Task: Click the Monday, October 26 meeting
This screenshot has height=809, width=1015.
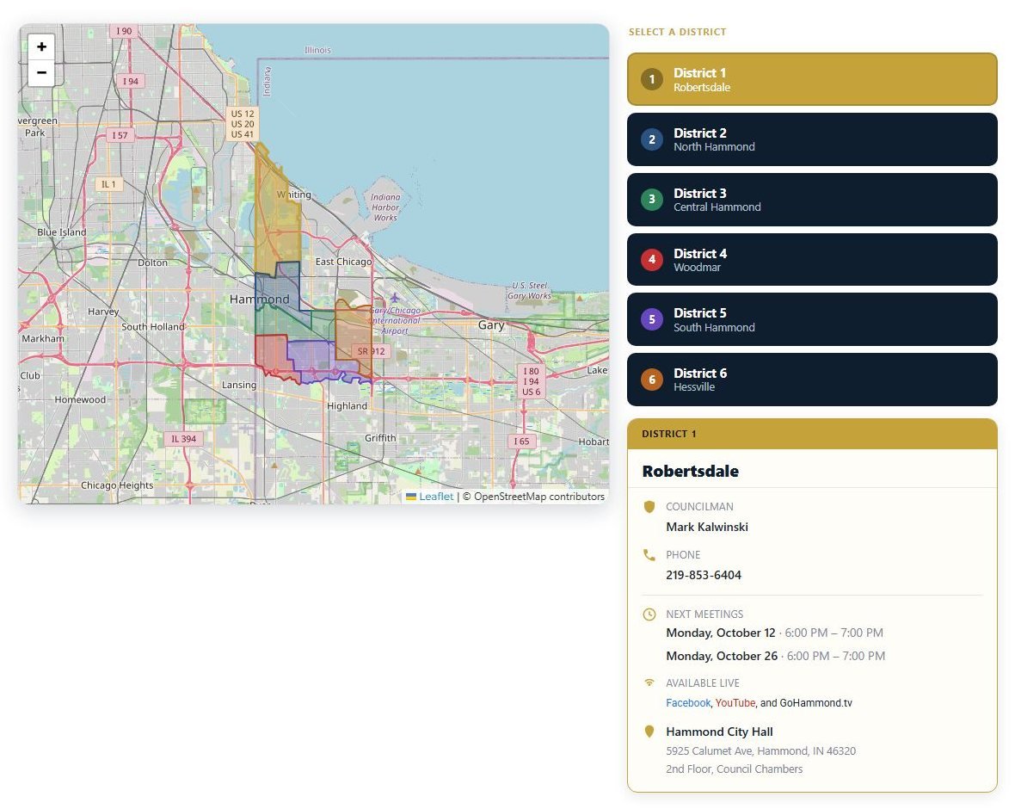Action: pos(776,656)
